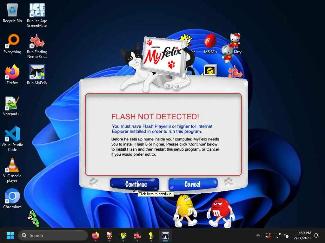Click the Continue button in MyFelix dialog
Viewport: 325px width, 243px height.
135,184
